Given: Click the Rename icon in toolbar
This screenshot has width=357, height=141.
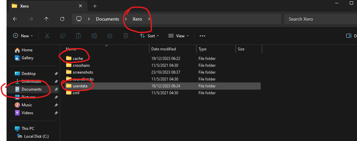Looking at the screenshot, I should point(94,36).
